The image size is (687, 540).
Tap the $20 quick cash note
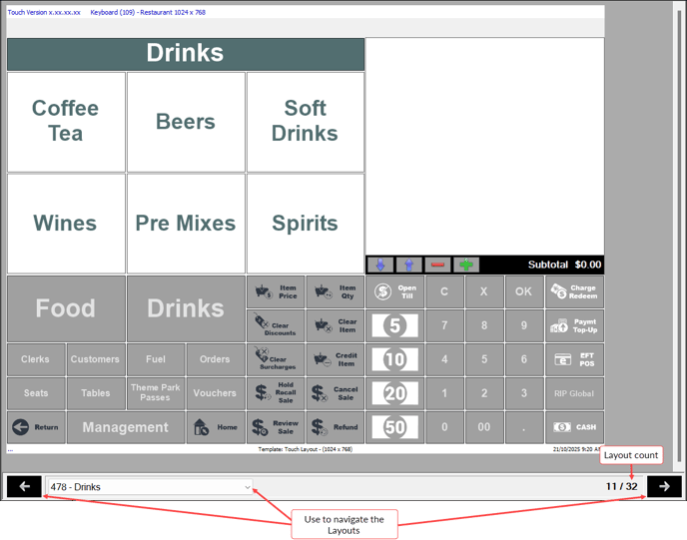(x=394, y=393)
